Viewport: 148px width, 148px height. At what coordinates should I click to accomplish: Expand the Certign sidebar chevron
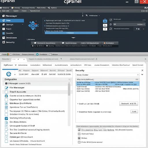coord(23,24)
